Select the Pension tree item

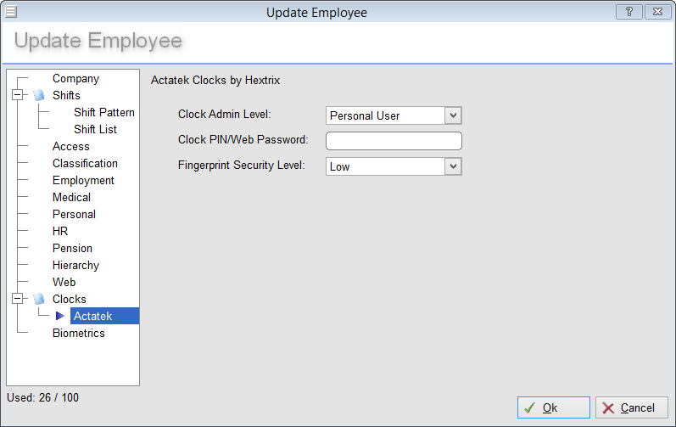72,248
